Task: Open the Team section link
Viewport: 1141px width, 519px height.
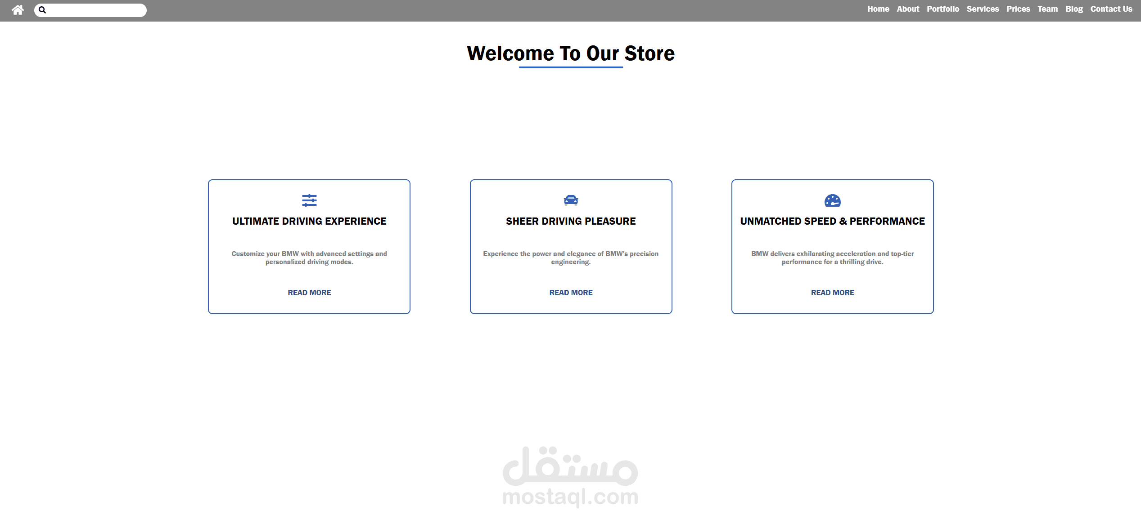Action: tap(1047, 9)
